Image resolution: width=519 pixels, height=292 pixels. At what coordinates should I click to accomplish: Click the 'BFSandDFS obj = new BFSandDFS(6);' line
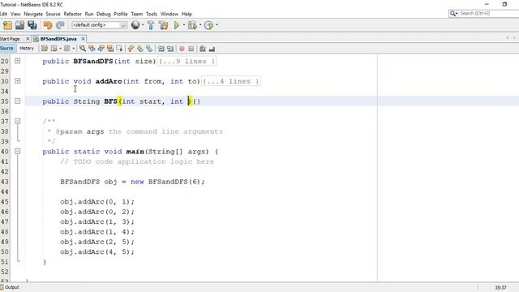[x=132, y=182]
